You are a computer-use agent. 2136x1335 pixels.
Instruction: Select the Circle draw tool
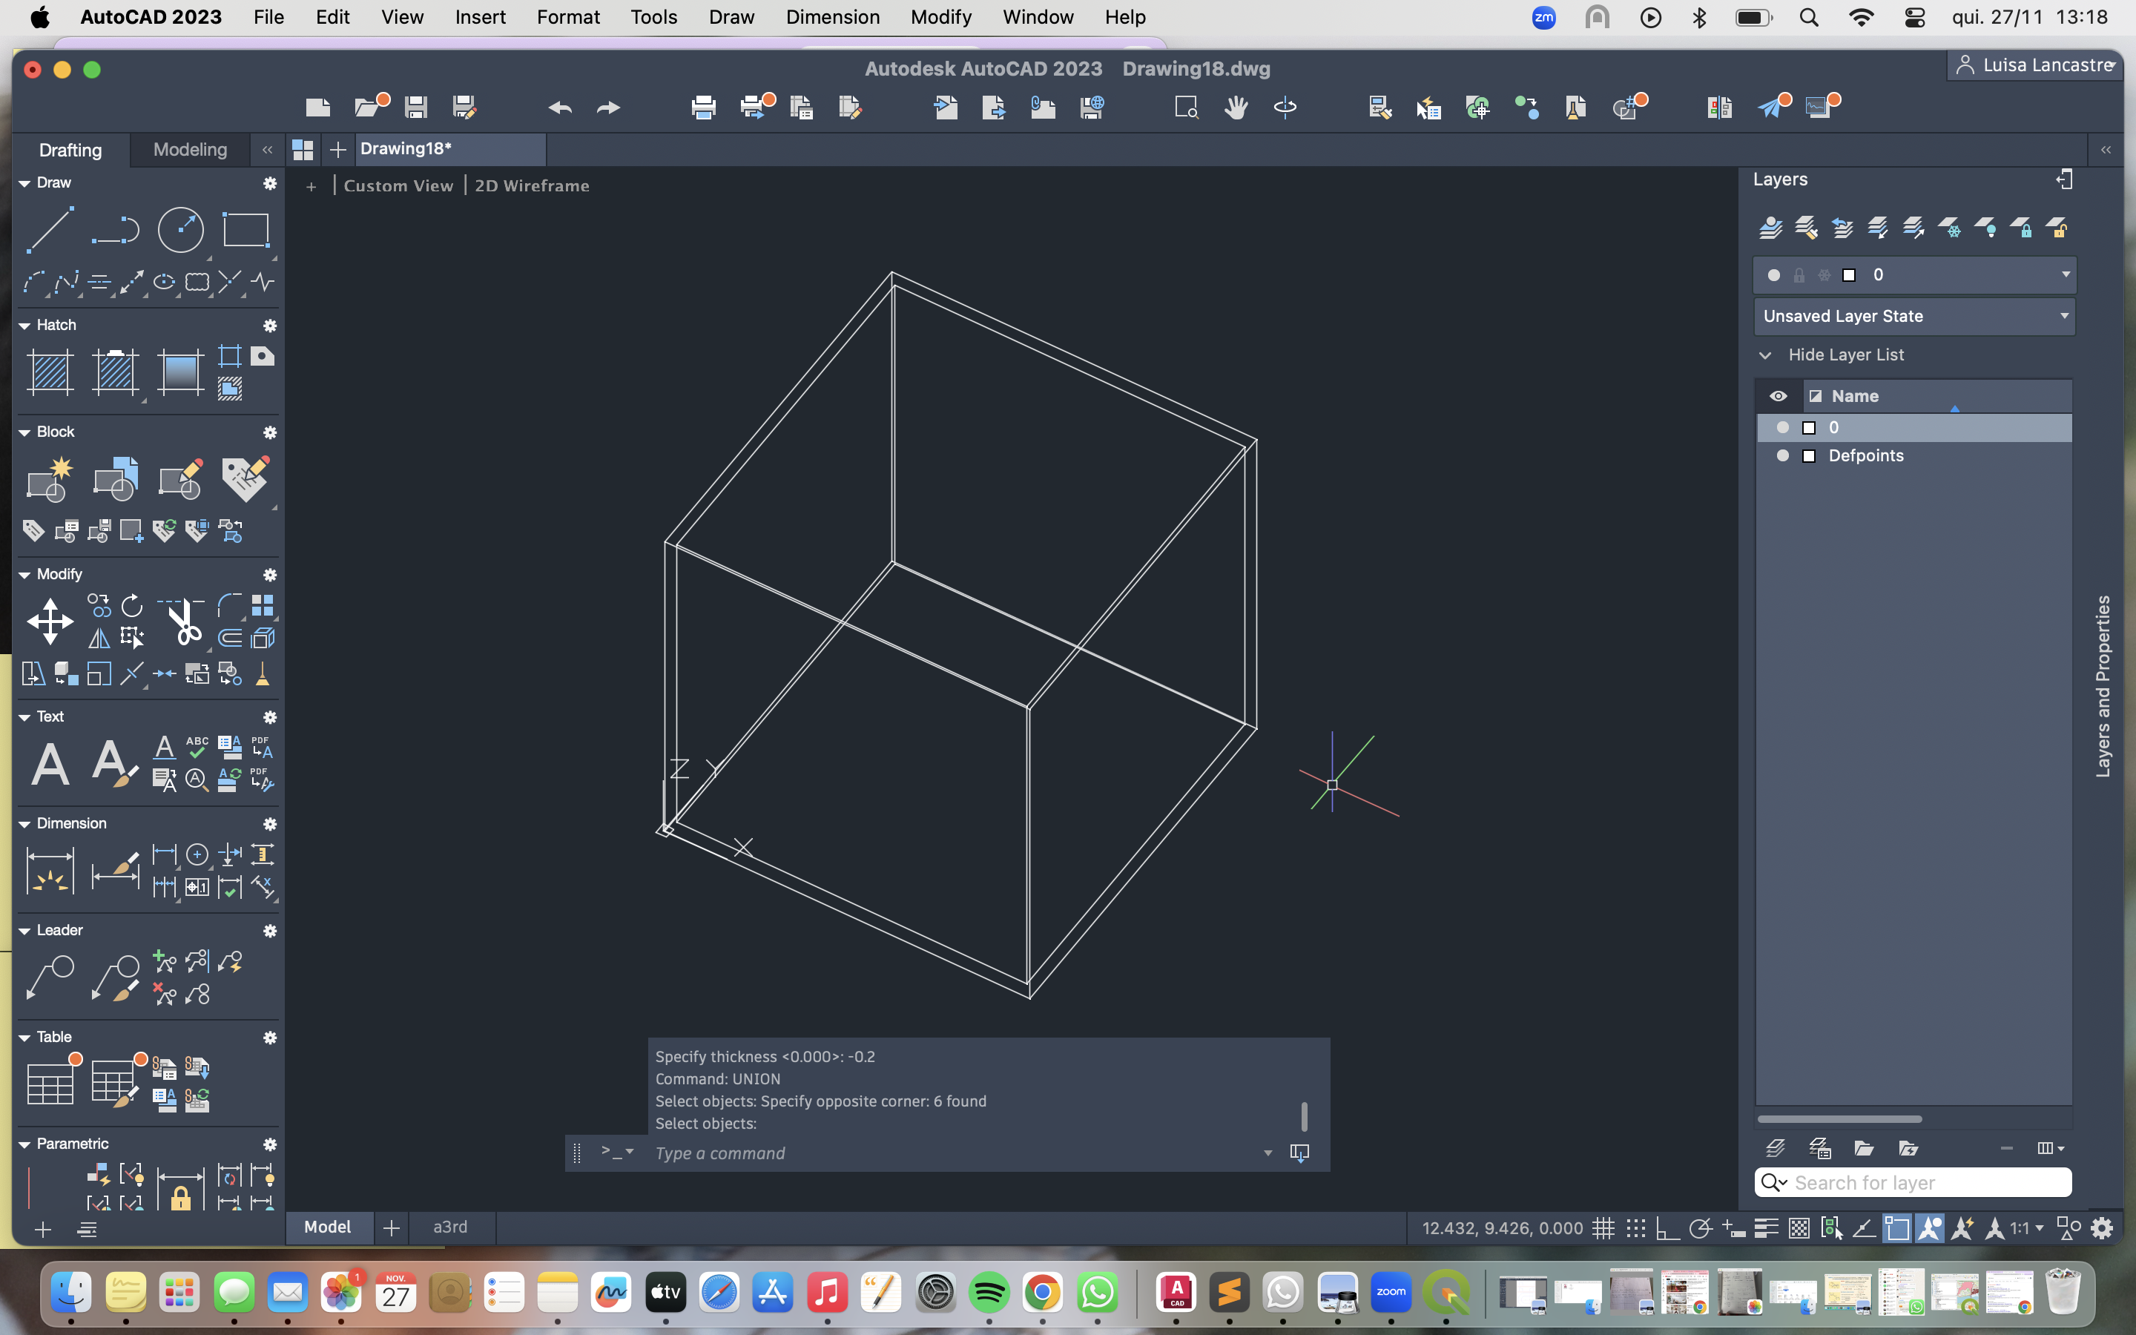point(180,231)
